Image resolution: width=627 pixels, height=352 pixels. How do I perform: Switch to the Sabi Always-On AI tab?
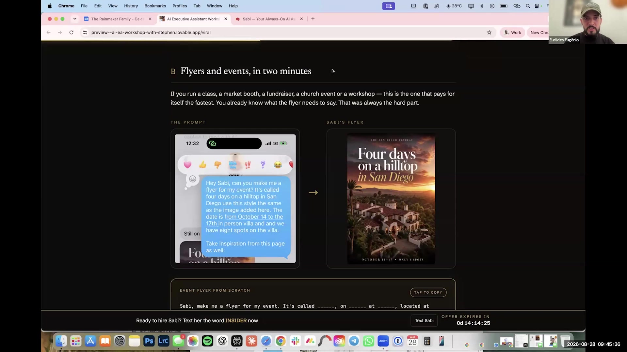pyautogui.click(x=269, y=19)
